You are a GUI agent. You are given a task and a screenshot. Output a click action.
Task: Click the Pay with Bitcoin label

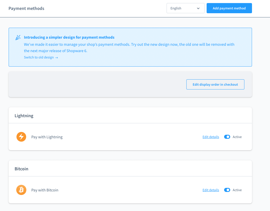[x=45, y=190]
